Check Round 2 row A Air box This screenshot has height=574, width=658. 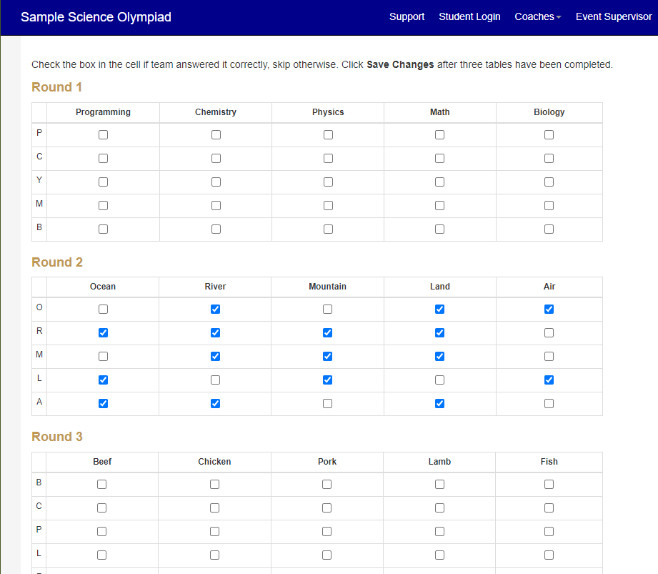(549, 403)
